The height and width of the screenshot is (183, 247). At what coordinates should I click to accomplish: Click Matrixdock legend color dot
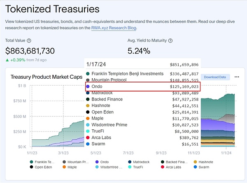point(130,162)
